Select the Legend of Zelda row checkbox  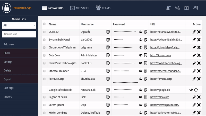click(44, 97)
